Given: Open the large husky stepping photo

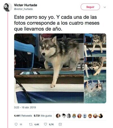Looking at the screenshot, I should (49, 68).
